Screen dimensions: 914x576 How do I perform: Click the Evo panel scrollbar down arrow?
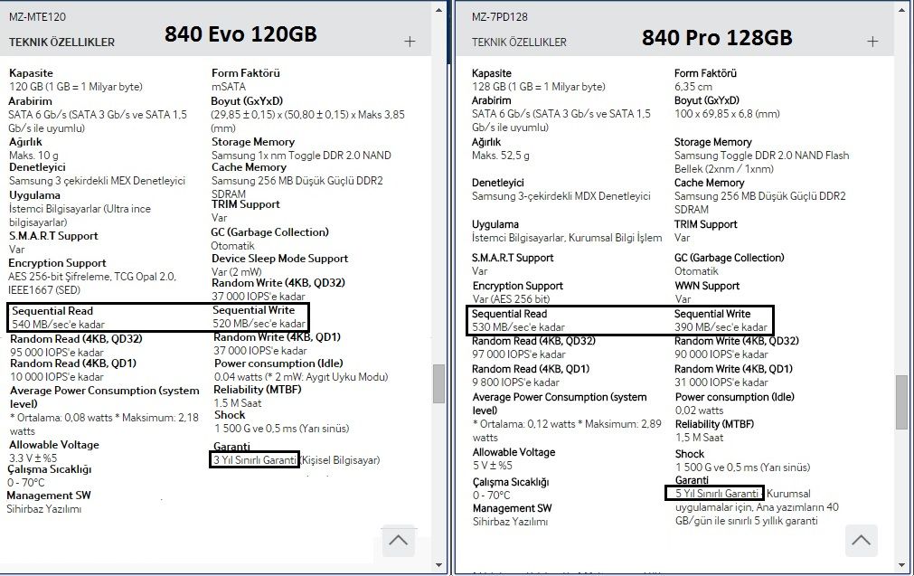click(439, 565)
